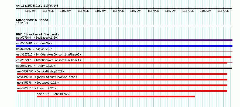Click the left arrowhead of the ruler
The image size is (240, 107).
(17, 9)
